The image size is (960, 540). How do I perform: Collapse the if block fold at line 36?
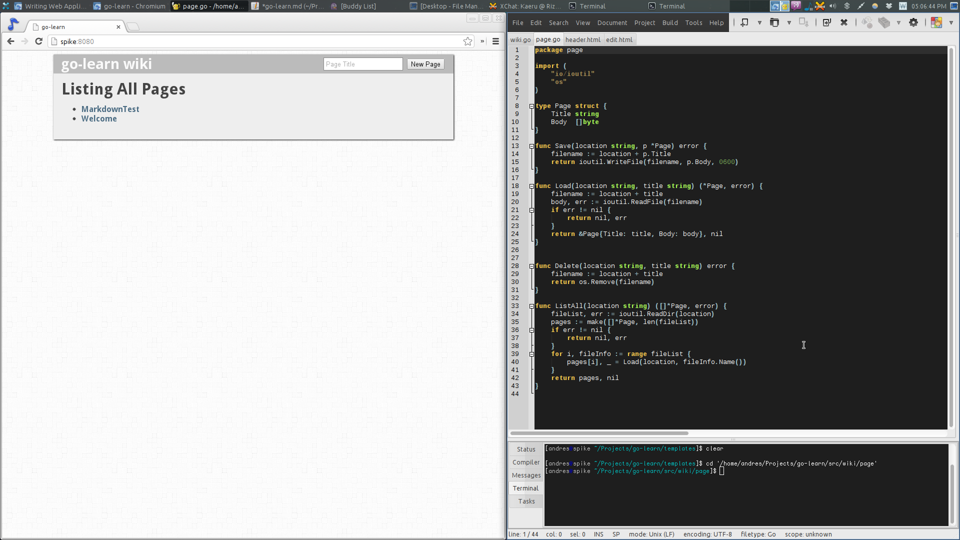click(x=531, y=330)
